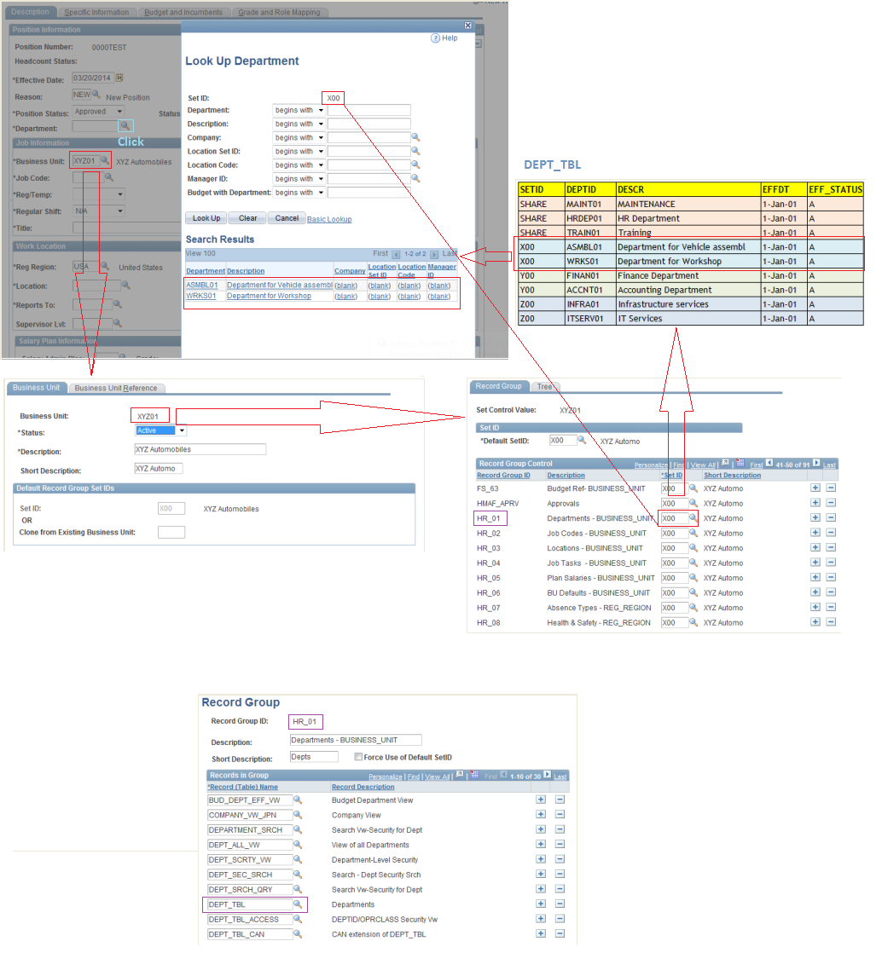Open the Help icon in Look Up Department
Viewport: 882px width, 970px height.
pos(436,38)
